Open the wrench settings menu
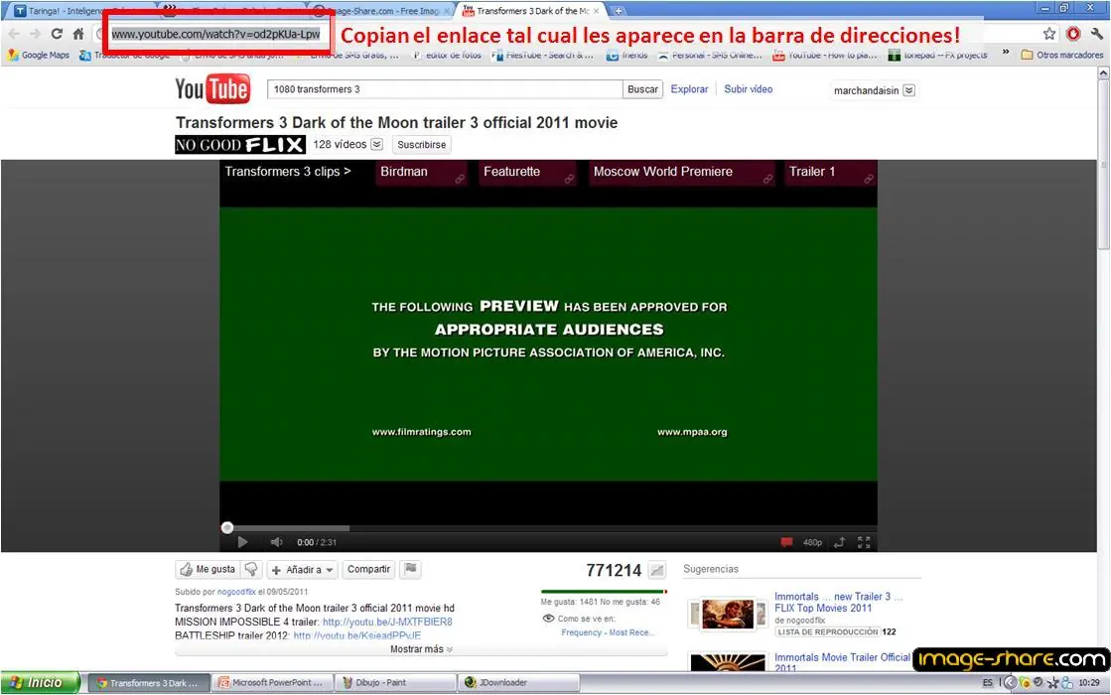 tap(1097, 34)
